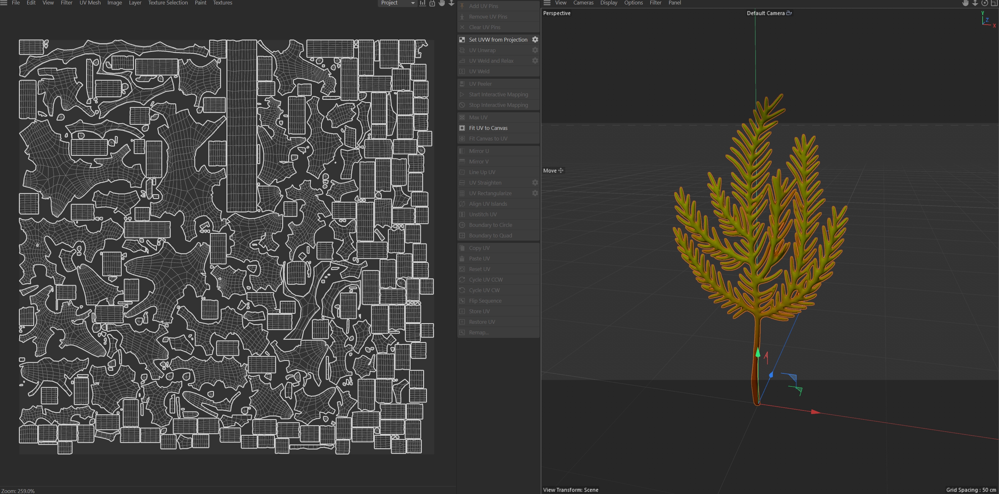
Task: Open the viewport Cameras menu
Action: tap(583, 3)
